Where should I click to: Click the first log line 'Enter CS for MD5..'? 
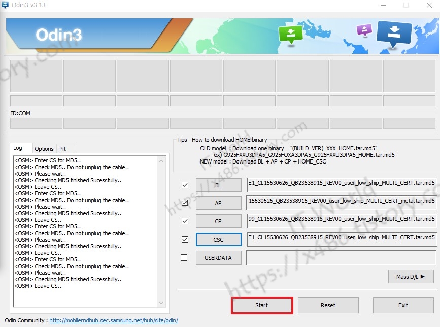coord(48,160)
